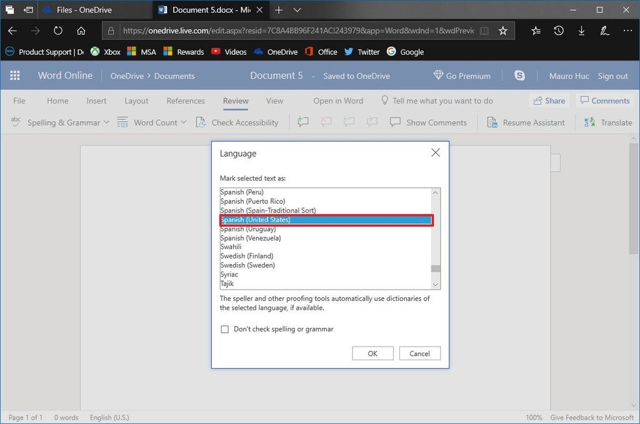Expand the Spelling & Grammar dropdown
Viewport: 640px width, 424px height.
pyautogui.click(x=105, y=122)
